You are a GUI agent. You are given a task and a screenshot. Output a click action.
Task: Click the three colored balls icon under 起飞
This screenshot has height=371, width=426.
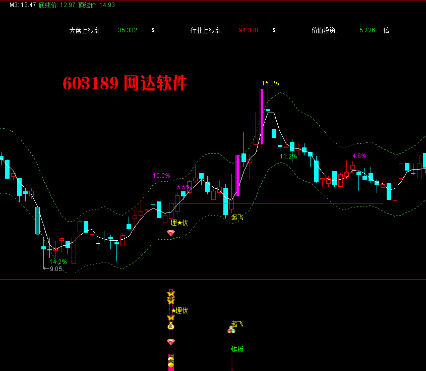[231, 330]
